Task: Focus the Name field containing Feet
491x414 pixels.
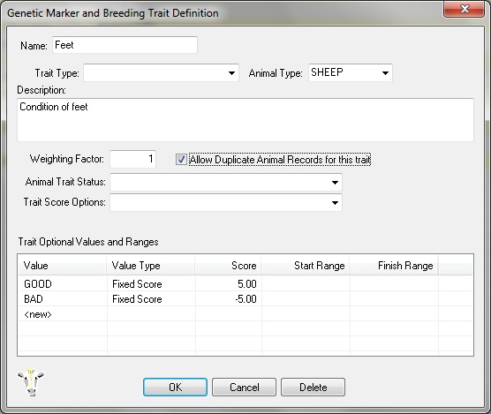Action: (125, 45)
